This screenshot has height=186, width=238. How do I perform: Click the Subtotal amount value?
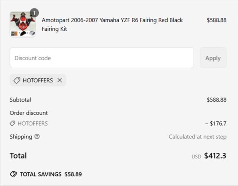(x=216, y=100)
